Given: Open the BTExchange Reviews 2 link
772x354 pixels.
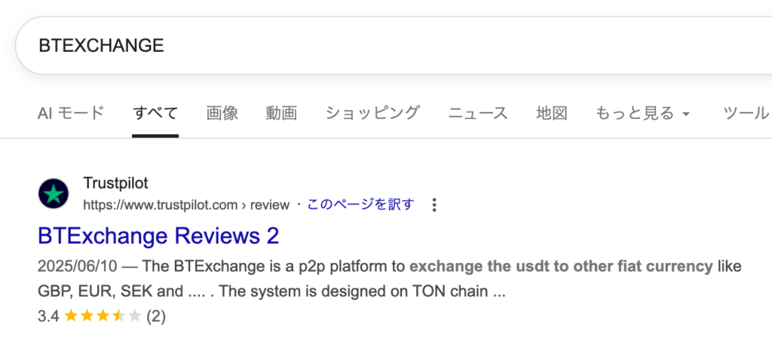Looking at the screenshot, I should pyautogui.click(x=158, y=236).
